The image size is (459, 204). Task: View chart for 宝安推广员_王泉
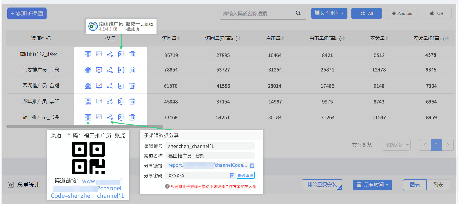[99, 70]
